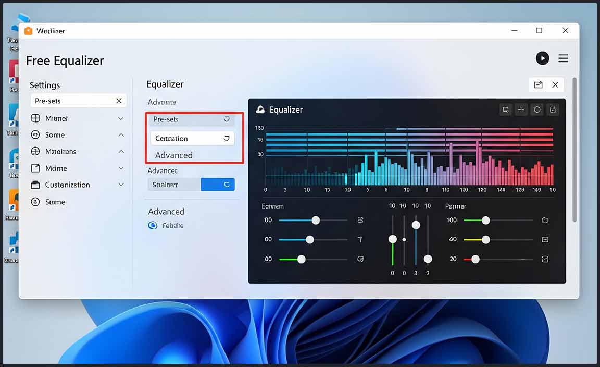Adjust the second Eormem blue slider
Screen dimensions: 600x367
(309, 239)
